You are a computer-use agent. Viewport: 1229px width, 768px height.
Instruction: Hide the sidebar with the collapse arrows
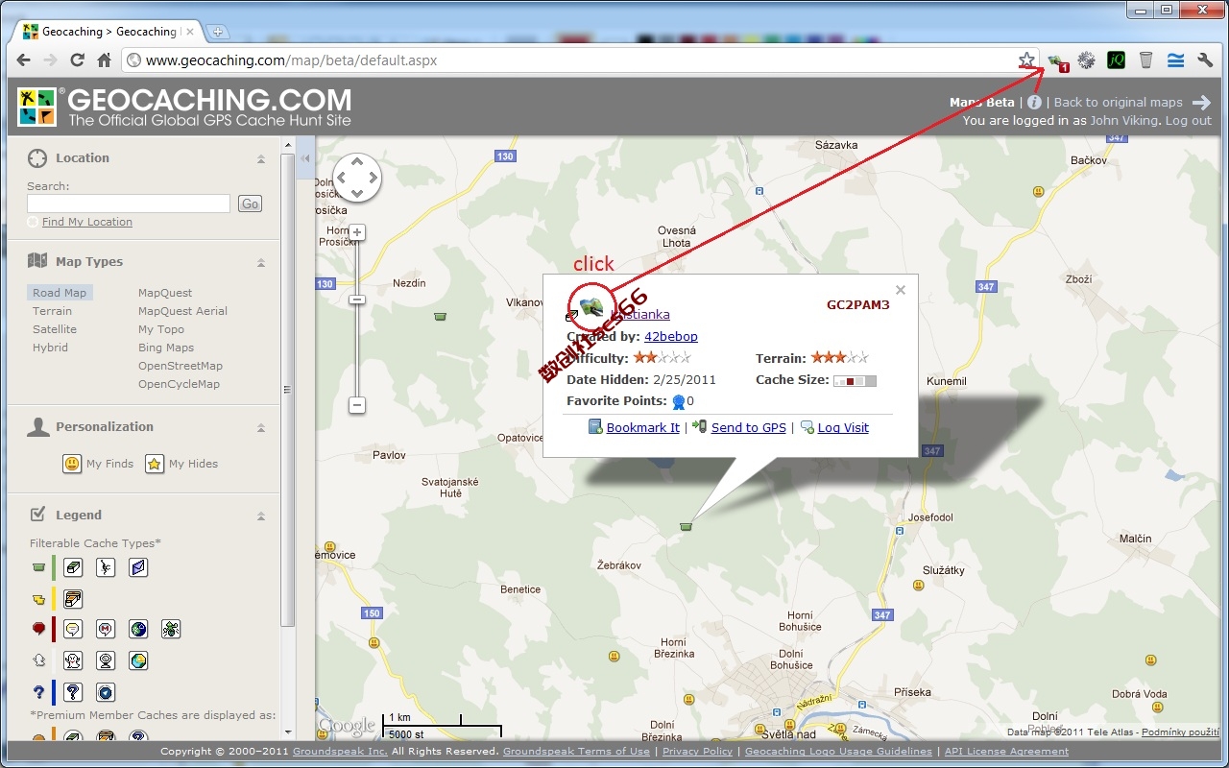tap(306, 158)
